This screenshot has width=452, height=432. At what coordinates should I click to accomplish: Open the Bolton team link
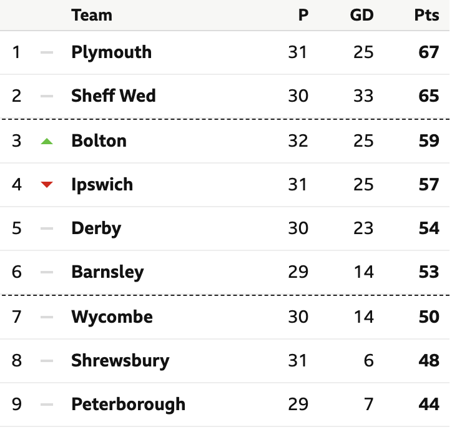point(99,141)
